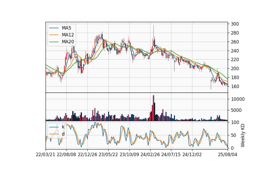Click the 23/05/22 date label
The image size is (253, 182).
tap(108, 155)
